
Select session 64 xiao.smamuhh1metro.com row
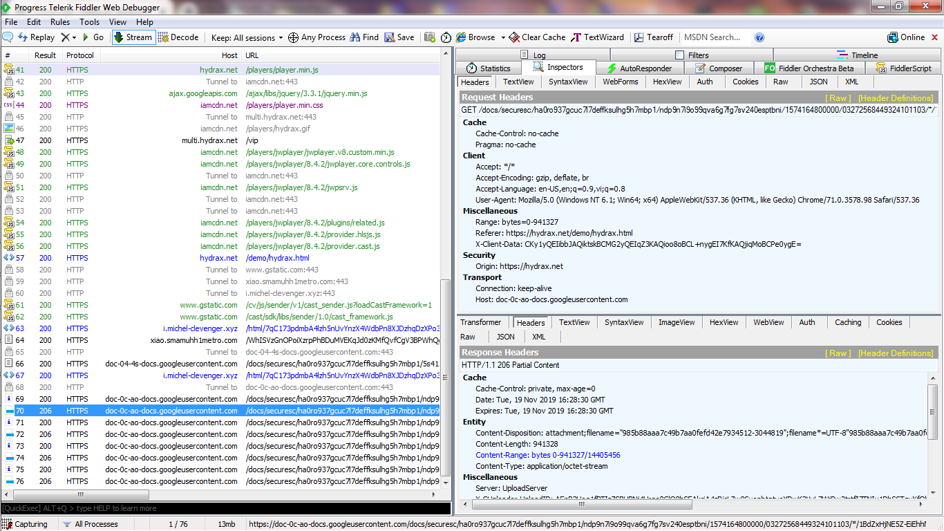221,340
